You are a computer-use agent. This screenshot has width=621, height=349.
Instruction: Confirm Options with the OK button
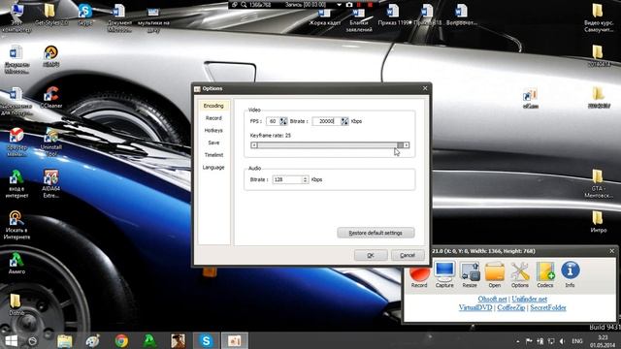click(371, 255)
